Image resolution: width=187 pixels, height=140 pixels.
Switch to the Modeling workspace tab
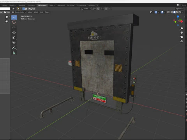[x=13, y=5]
